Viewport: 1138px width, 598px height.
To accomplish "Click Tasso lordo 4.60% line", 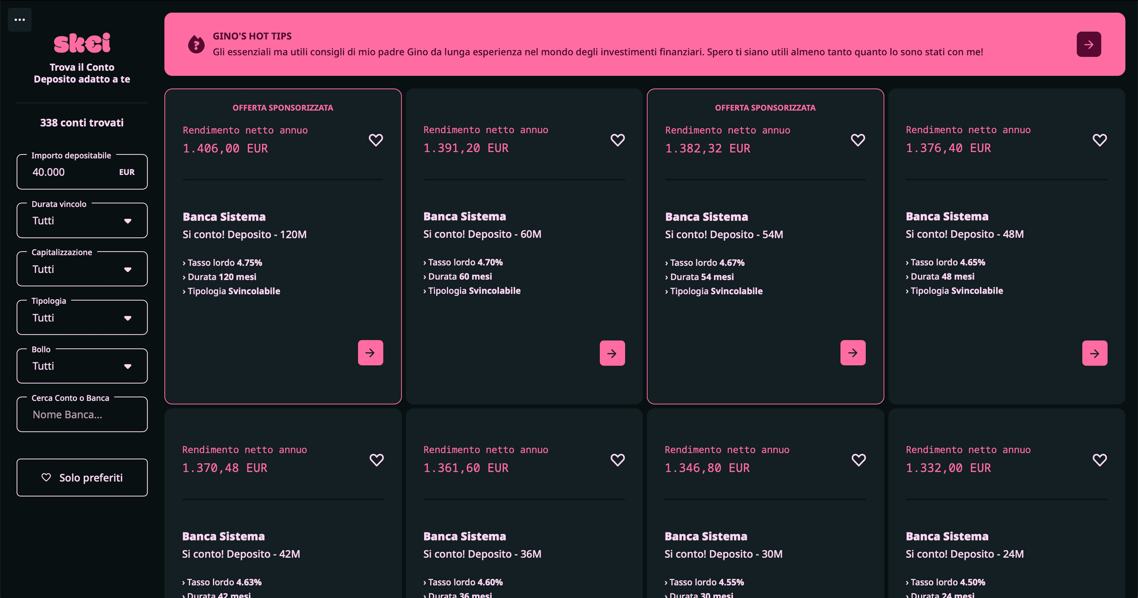I will click(463, 583).
